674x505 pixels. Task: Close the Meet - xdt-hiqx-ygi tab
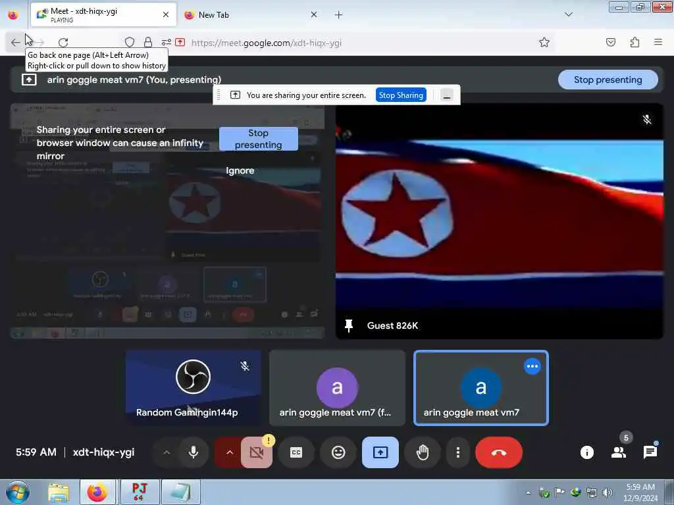click(165, 15)
